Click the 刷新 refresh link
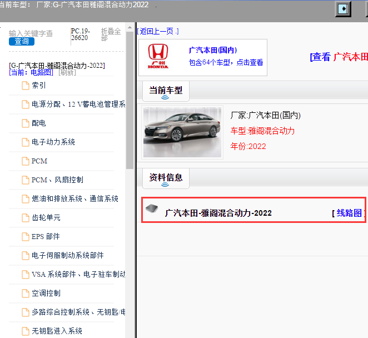This screenshot has height=338, width=368. point(67,72)
